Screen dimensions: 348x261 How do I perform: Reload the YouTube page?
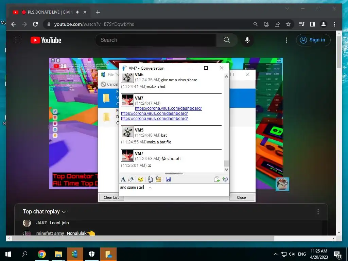point(35,24)
